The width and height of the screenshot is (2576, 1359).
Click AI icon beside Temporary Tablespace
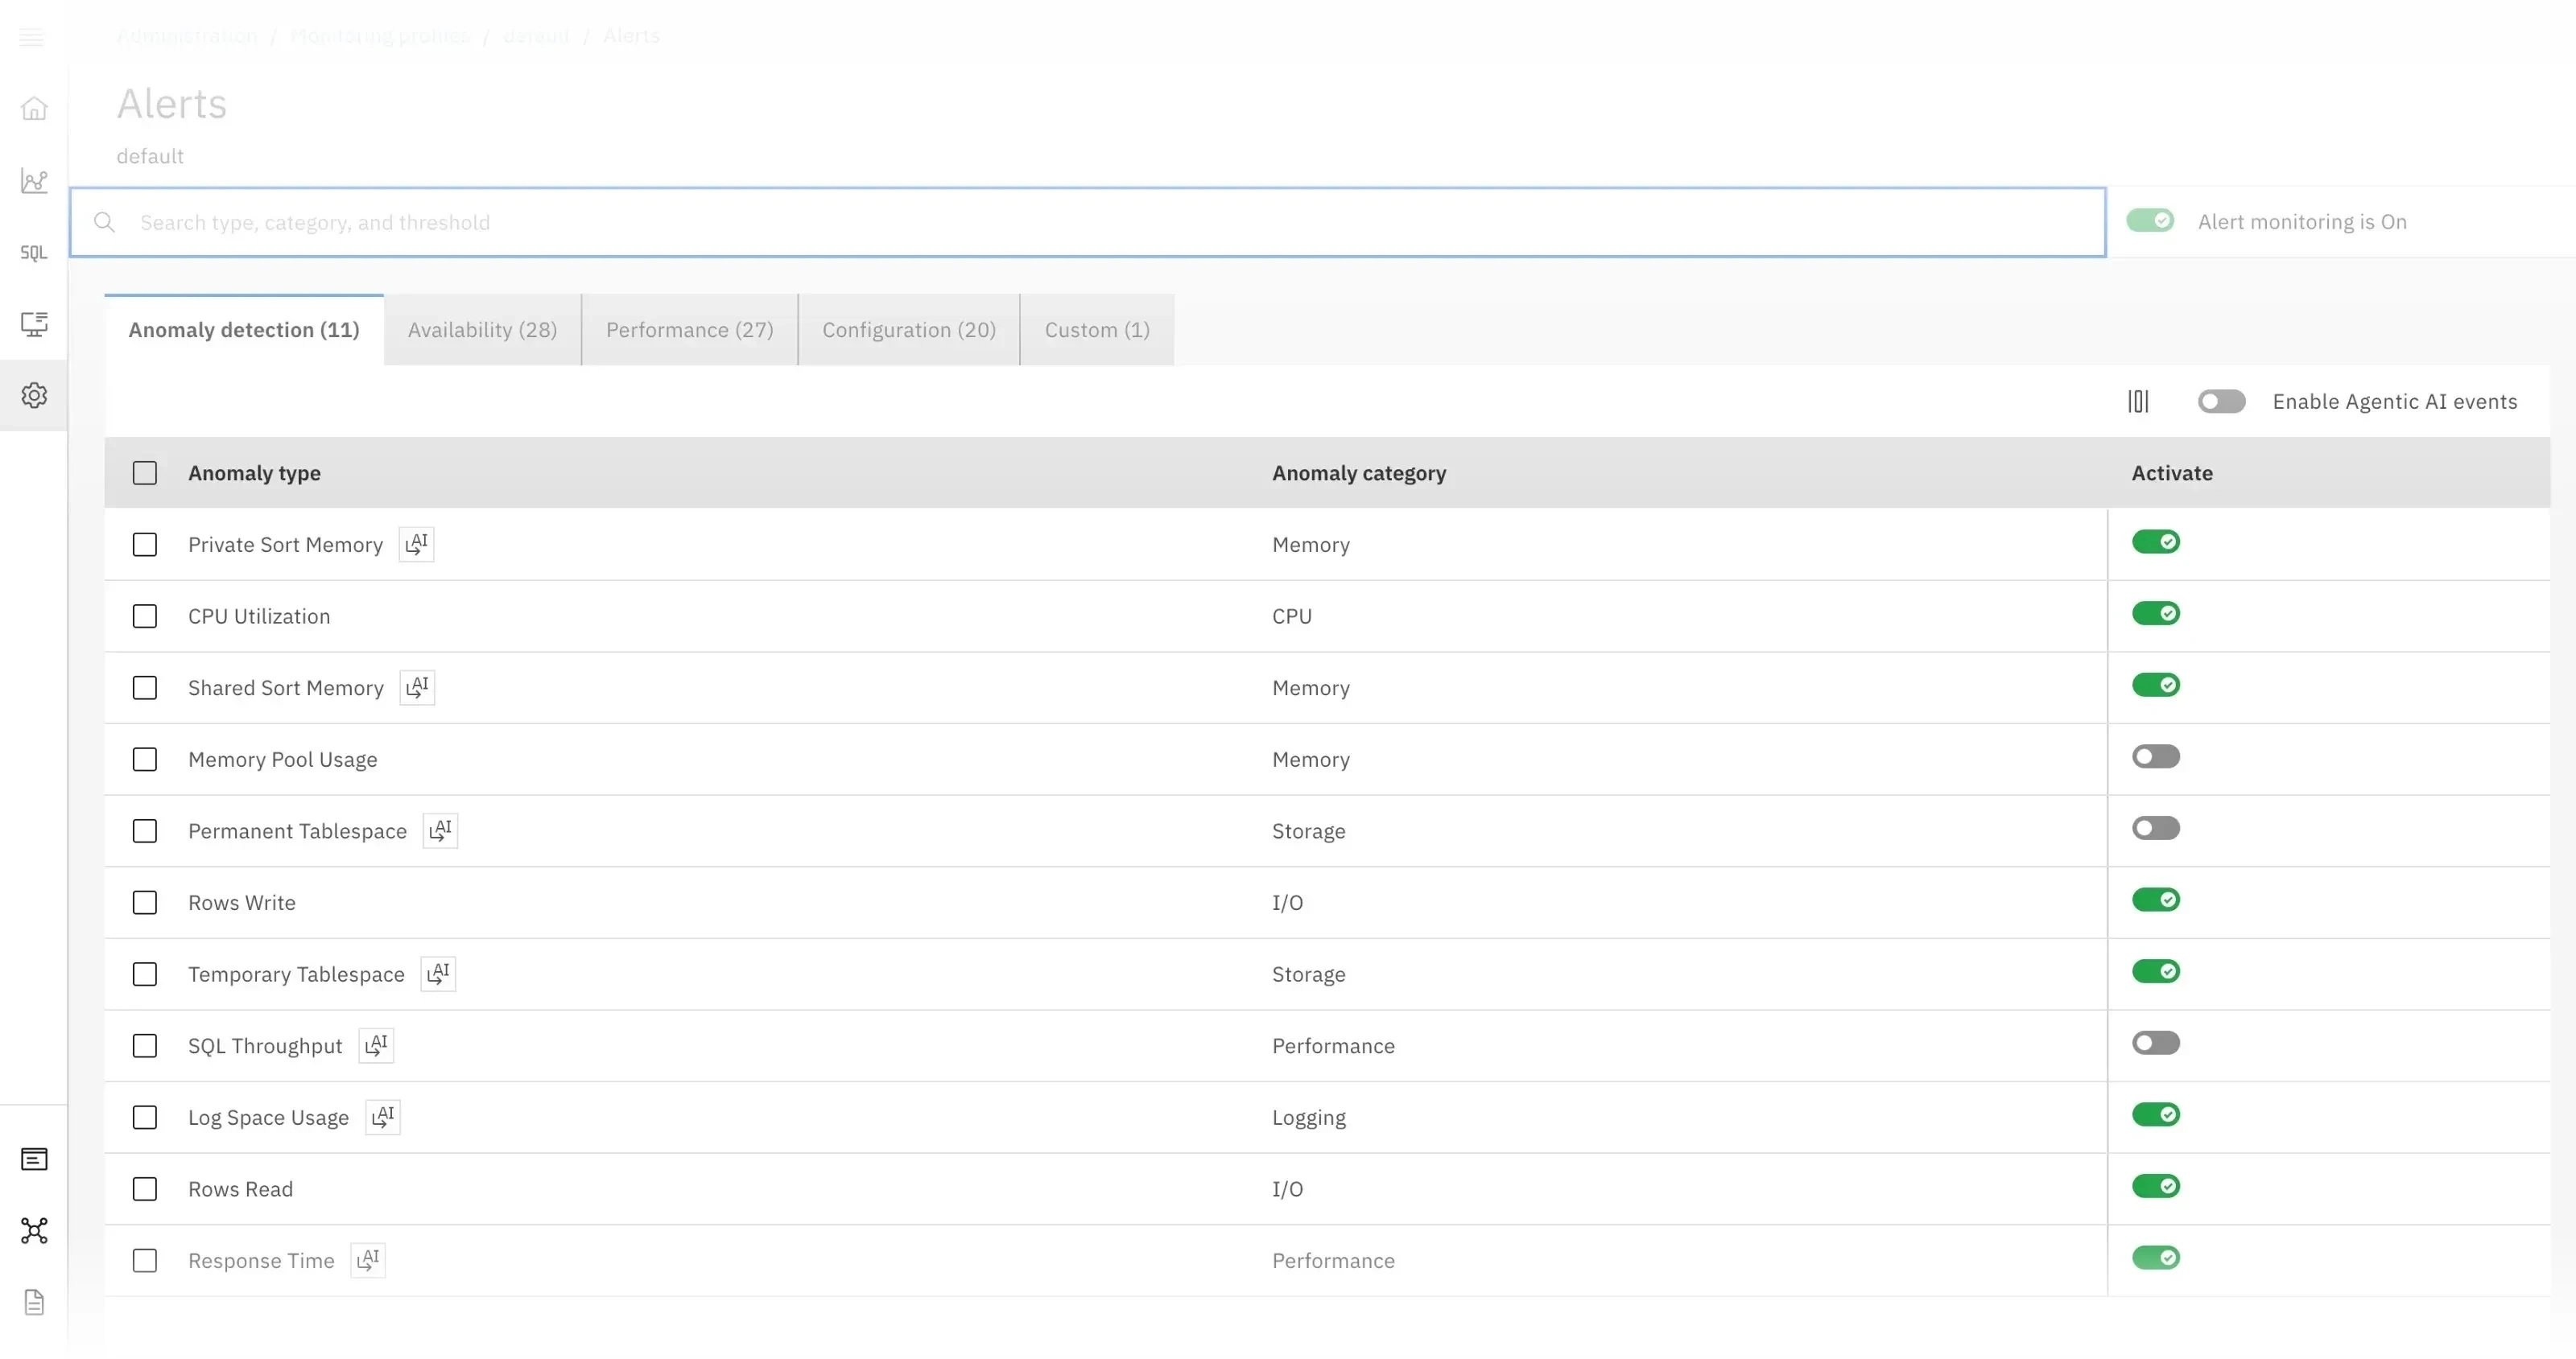tap(438, 974)
